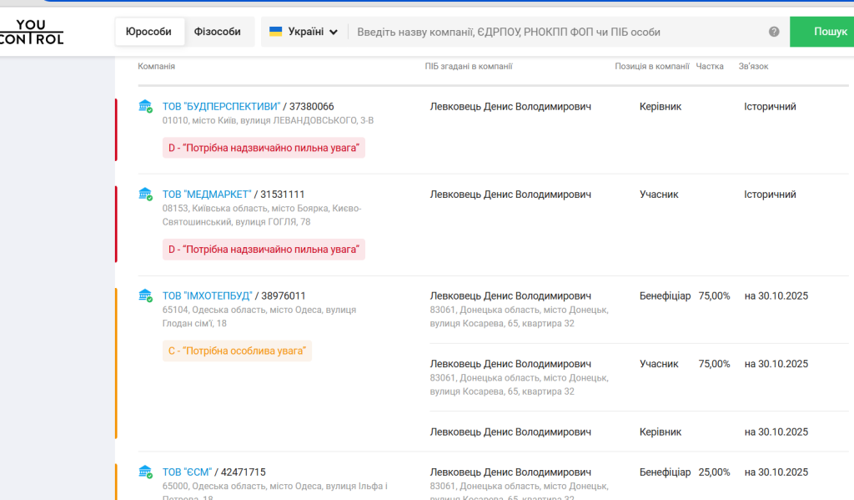Click building icon beside ТОВ "БУДПЕРСПЕКТИВИ"
The height and width of the screenshot is (500, 854).
click(146, 106)
